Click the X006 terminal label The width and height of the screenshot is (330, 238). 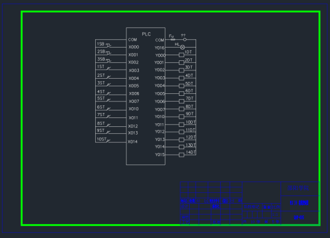(134, 93)
